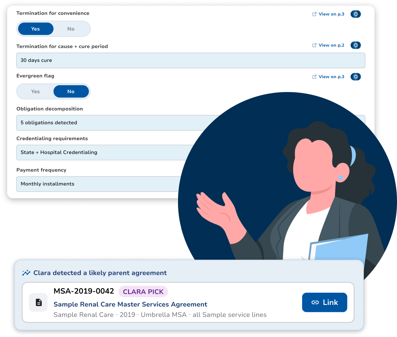This screenshot has height=337, width=397.
Task: Click the Credentialing requirements label
Action: [x=52, y=138]
